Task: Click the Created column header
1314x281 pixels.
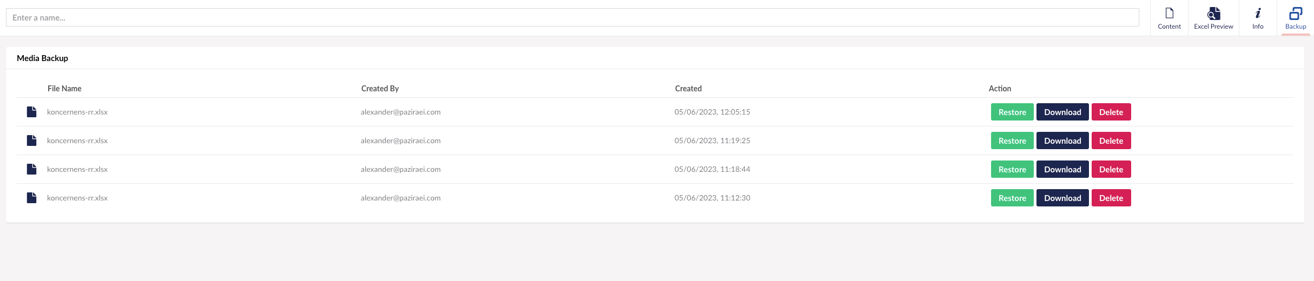Action: [x=688, y=89]
